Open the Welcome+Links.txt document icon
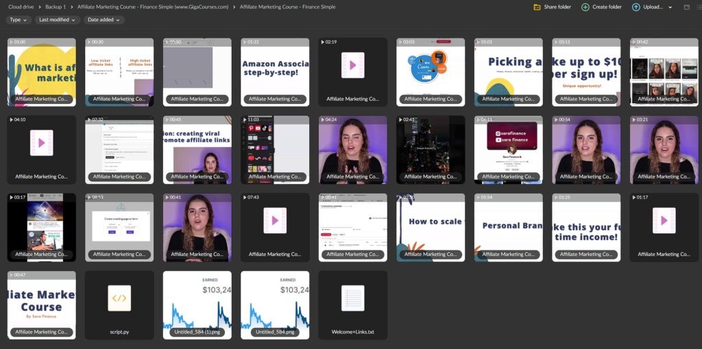702x349 pixels. [352, 298]
